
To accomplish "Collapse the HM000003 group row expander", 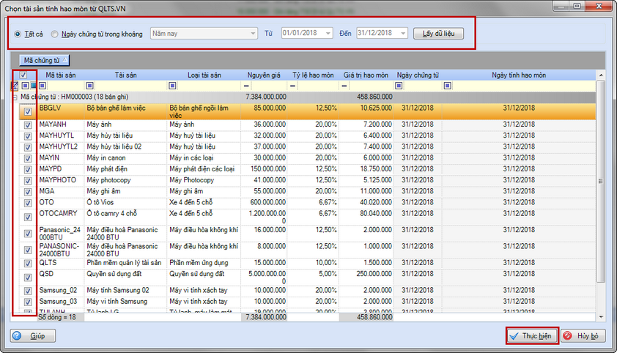I will click(x=15, y=97).
